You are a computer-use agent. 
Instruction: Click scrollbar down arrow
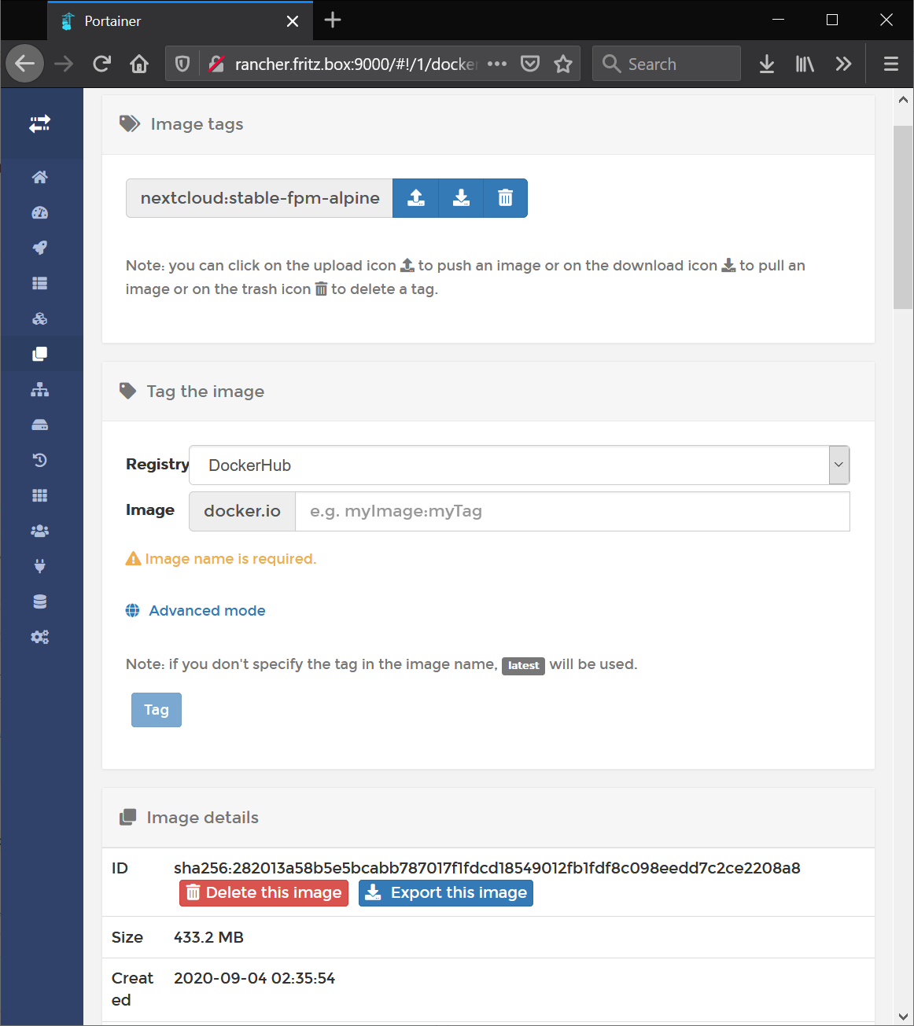903,1016
